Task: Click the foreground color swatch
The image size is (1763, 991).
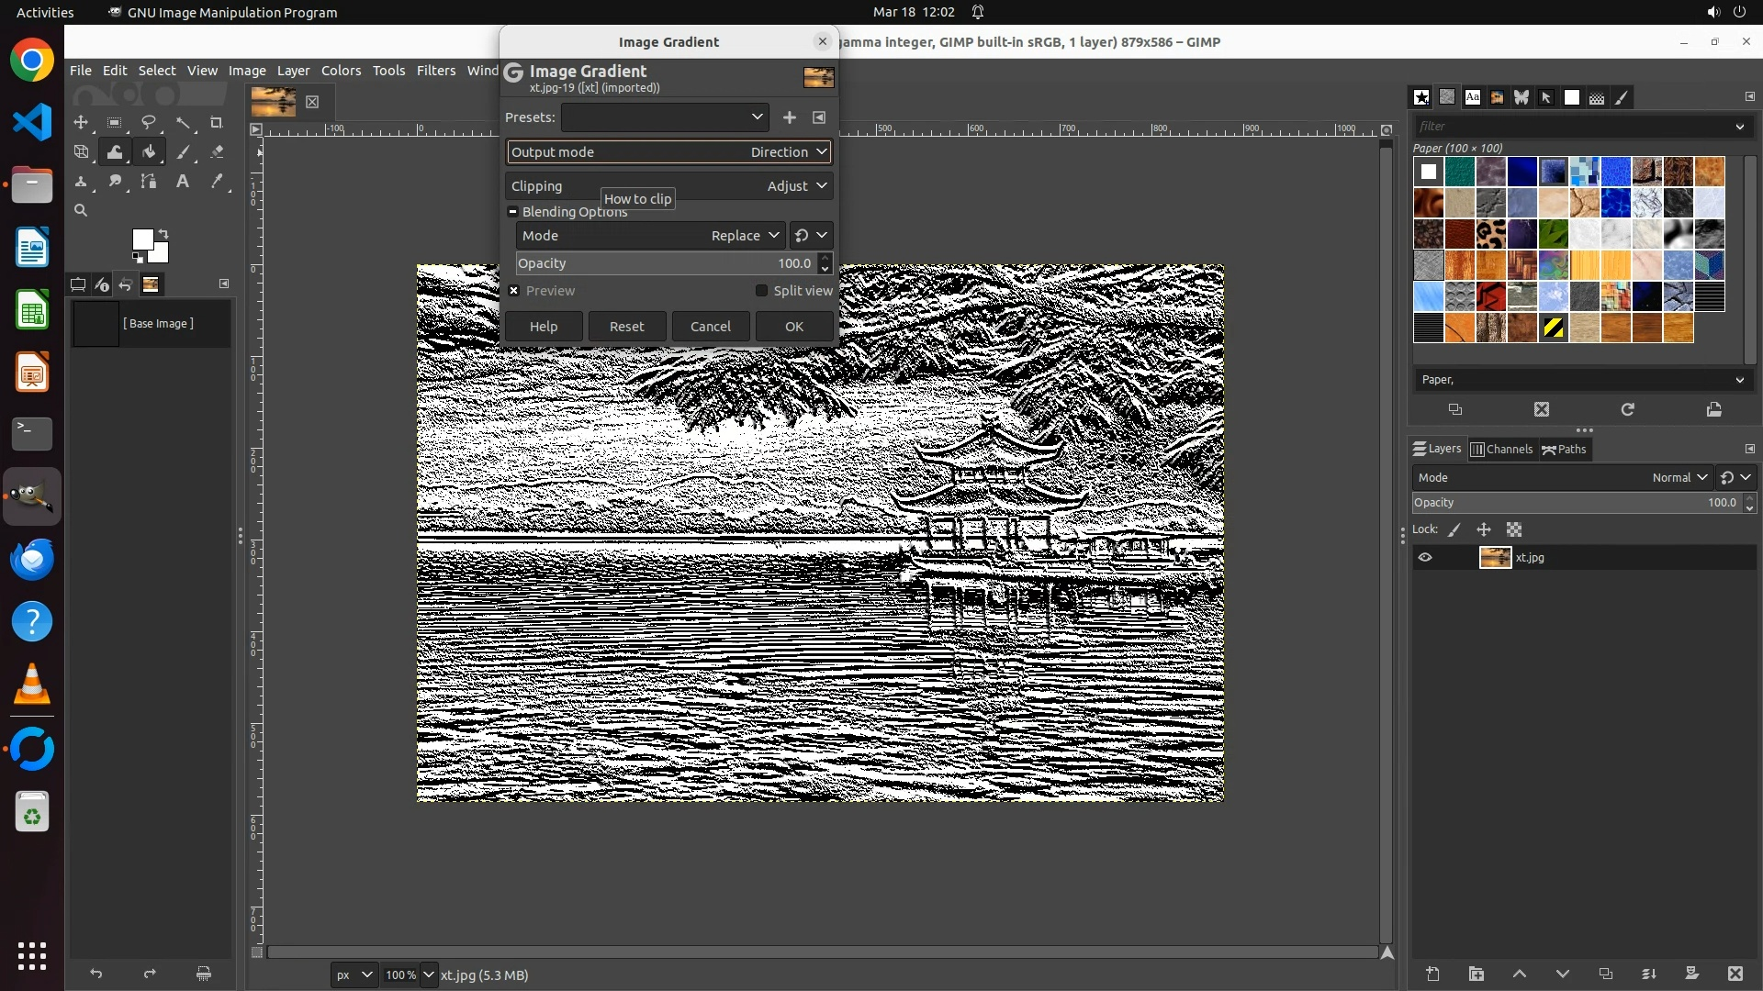Action: click(142, 240)
